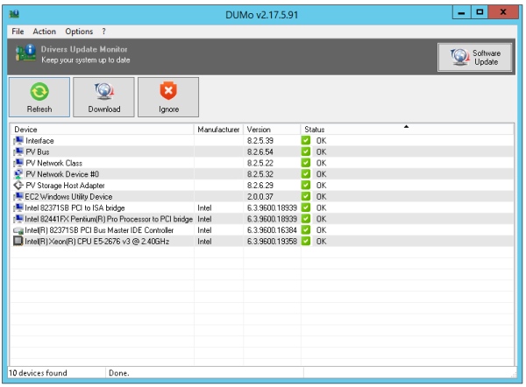Select the PV Bus device icon
This screenshot has height=387, width=526.
[x=18, y=151]
